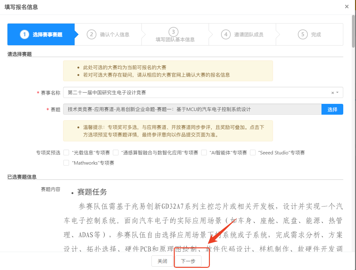The height and width of the screenshot is (270, 356).
Task: Toggle the "Mathworks"专项赛 checkbox
Action: tap(66, 163)
